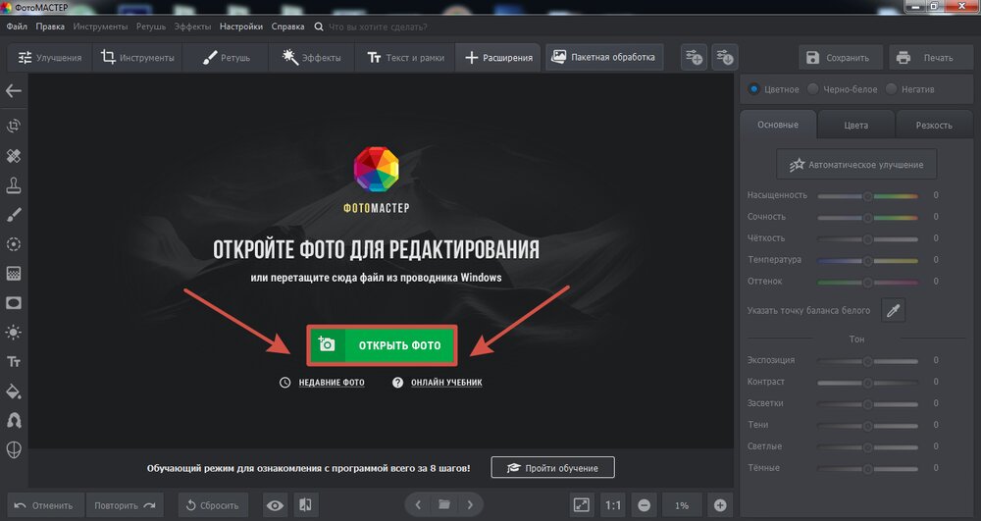Click the Насыщенность slider
This screenshot has width=981, height=521.
(868, 196)
